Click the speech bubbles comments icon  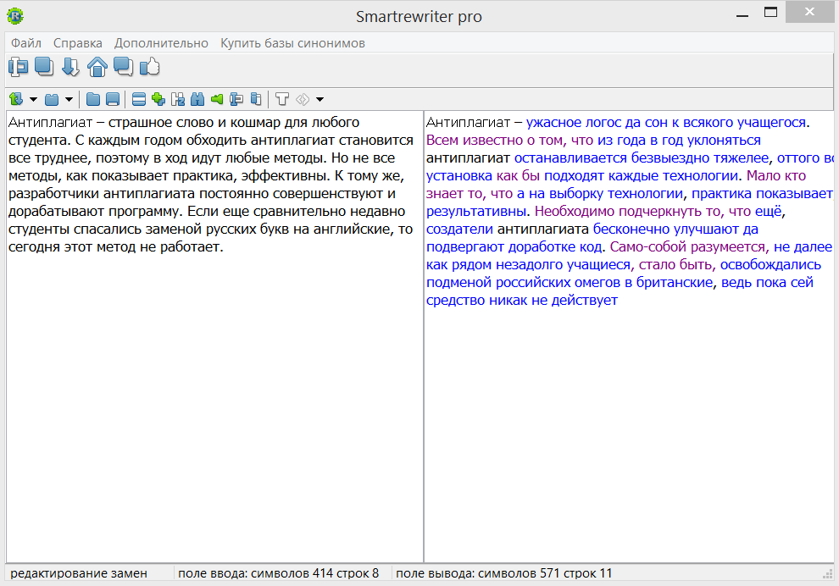[x=123, y=67]
